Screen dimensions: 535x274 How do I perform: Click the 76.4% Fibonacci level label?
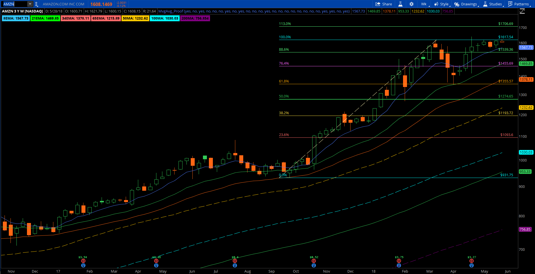point(284,63)
